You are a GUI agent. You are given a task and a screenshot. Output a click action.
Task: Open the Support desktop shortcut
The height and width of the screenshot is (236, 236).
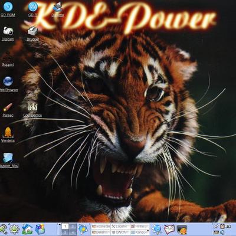(x=8, y=60)
